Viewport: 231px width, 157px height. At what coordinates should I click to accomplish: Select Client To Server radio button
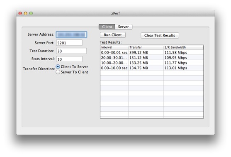tap(58, 67)
